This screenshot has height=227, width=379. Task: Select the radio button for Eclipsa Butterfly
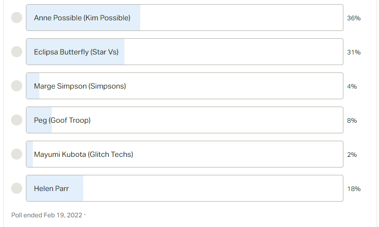tap(17, 52)
